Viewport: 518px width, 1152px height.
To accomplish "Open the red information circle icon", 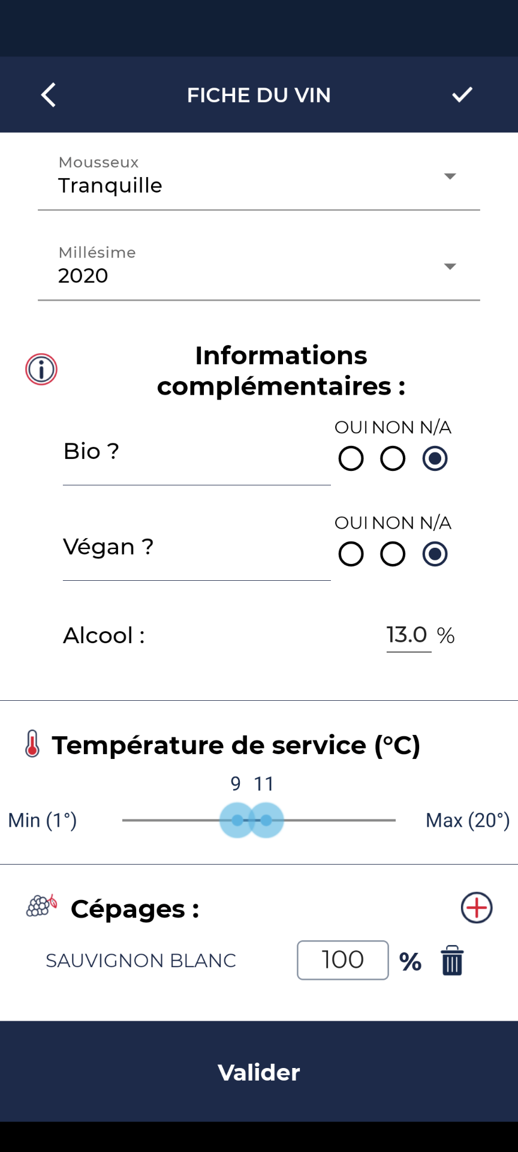I will tap(41, 369).
